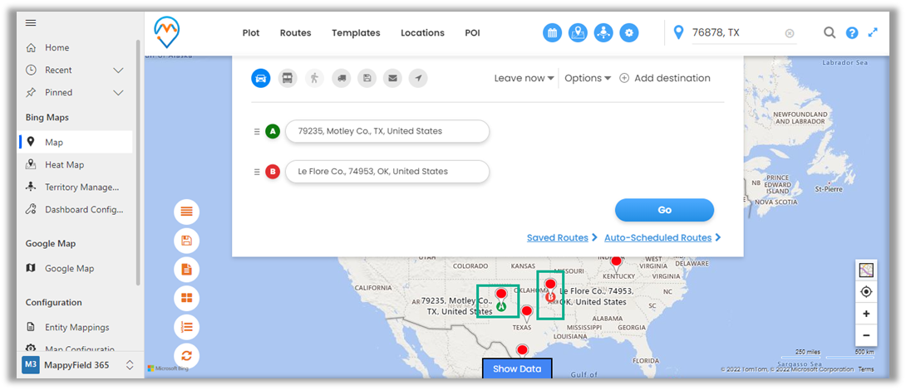
Task: Expand the Options dropdown
Action: click(588, 78)
